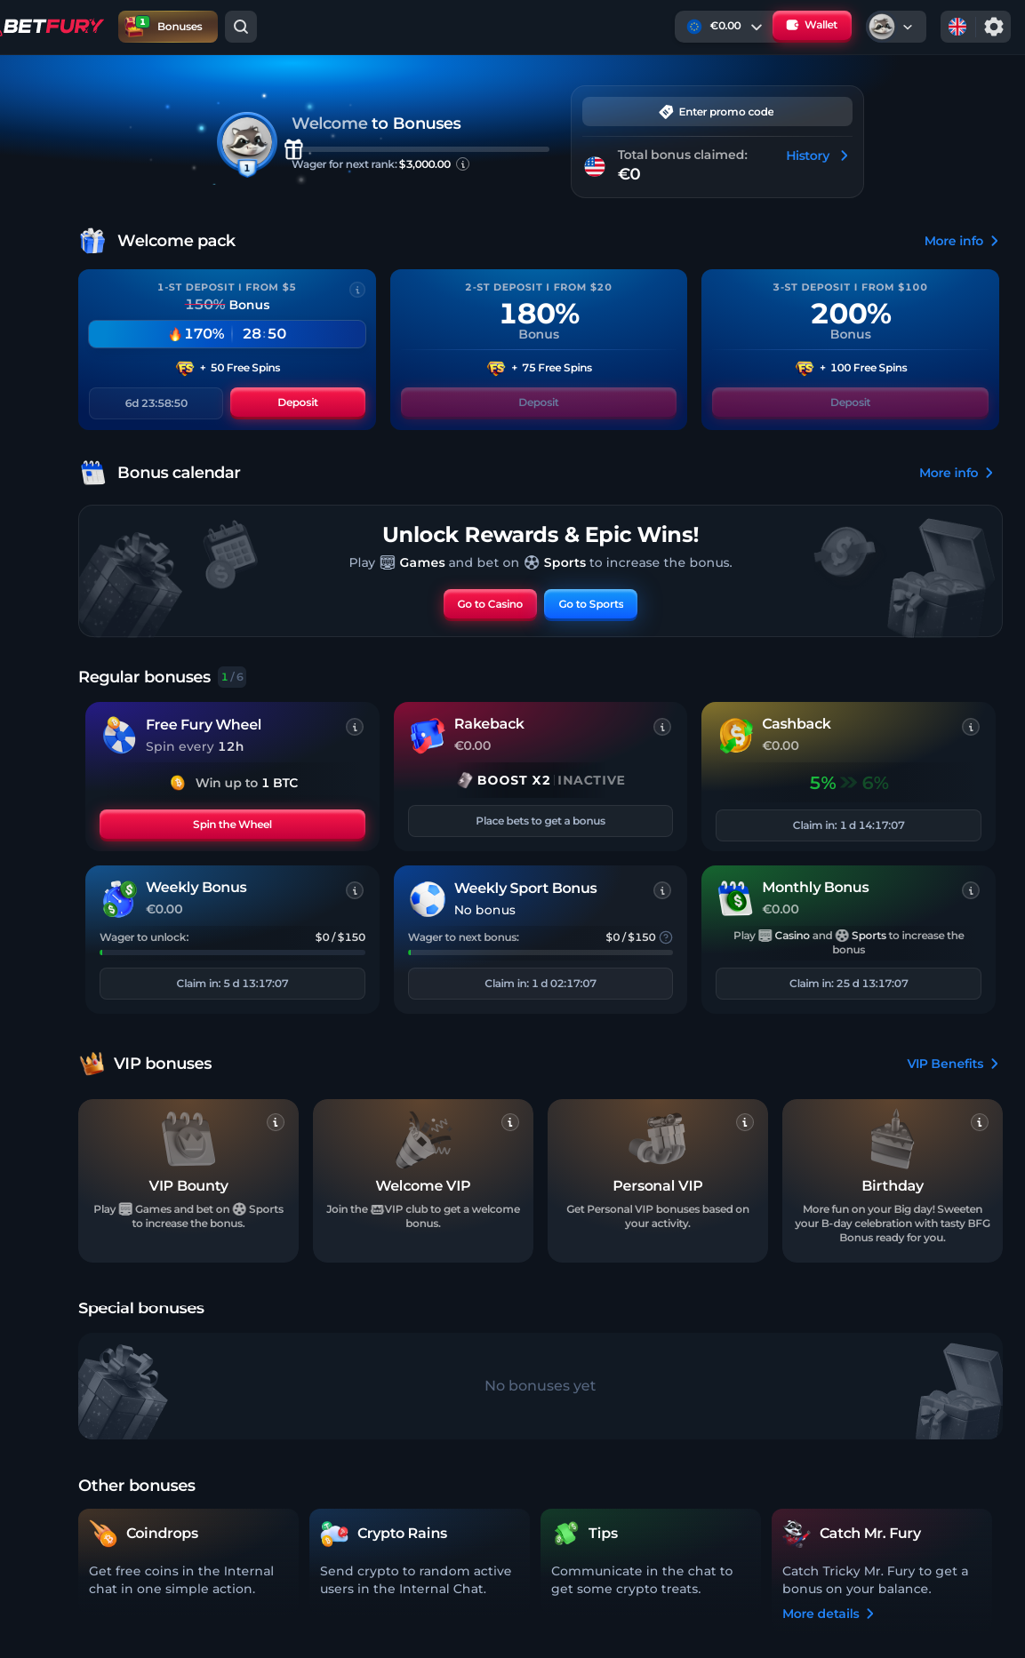Image resolution: width=1025 pixels, height=1658 pixels.
Task: Open VIP Benefits link
Action: (x=952, y=1064)
